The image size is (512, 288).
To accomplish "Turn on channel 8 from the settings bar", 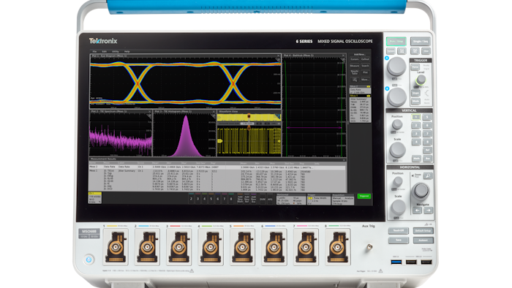I will 231,199.
